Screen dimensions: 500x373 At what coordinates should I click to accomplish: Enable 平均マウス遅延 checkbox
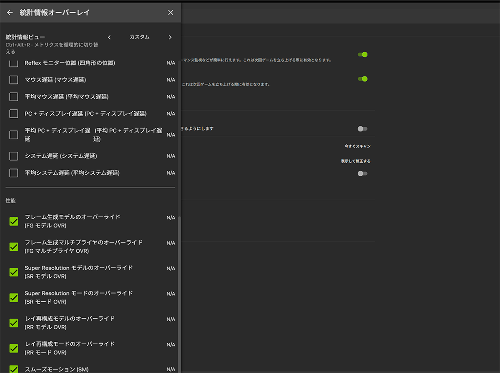click(14, 97)
